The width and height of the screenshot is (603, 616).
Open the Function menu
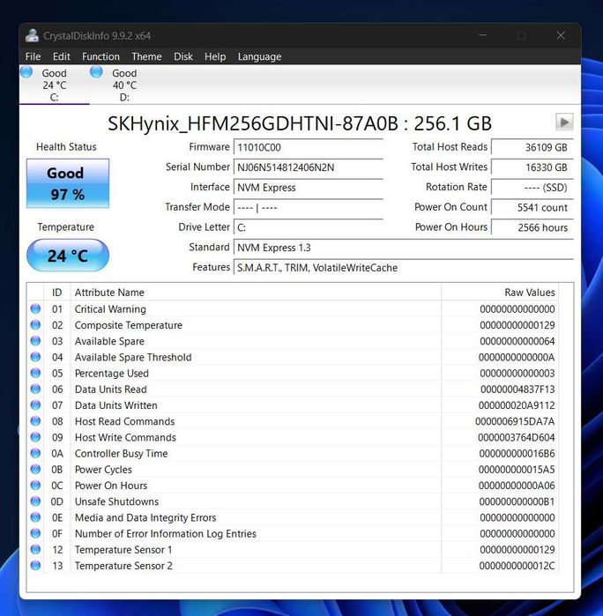click(x=100, y=56)
